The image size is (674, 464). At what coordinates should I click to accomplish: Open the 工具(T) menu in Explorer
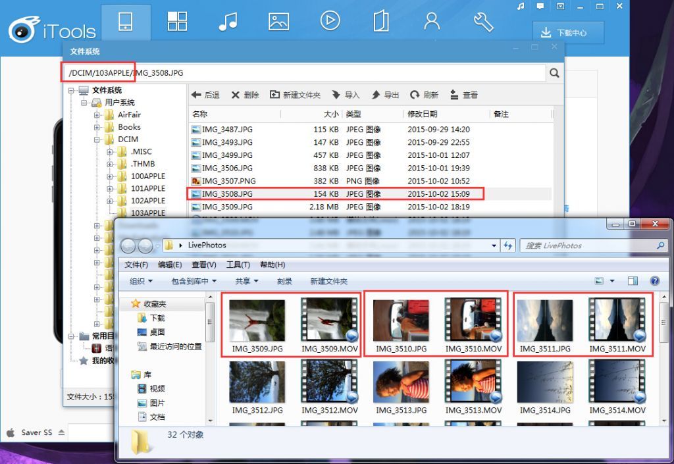click(238, 265)
